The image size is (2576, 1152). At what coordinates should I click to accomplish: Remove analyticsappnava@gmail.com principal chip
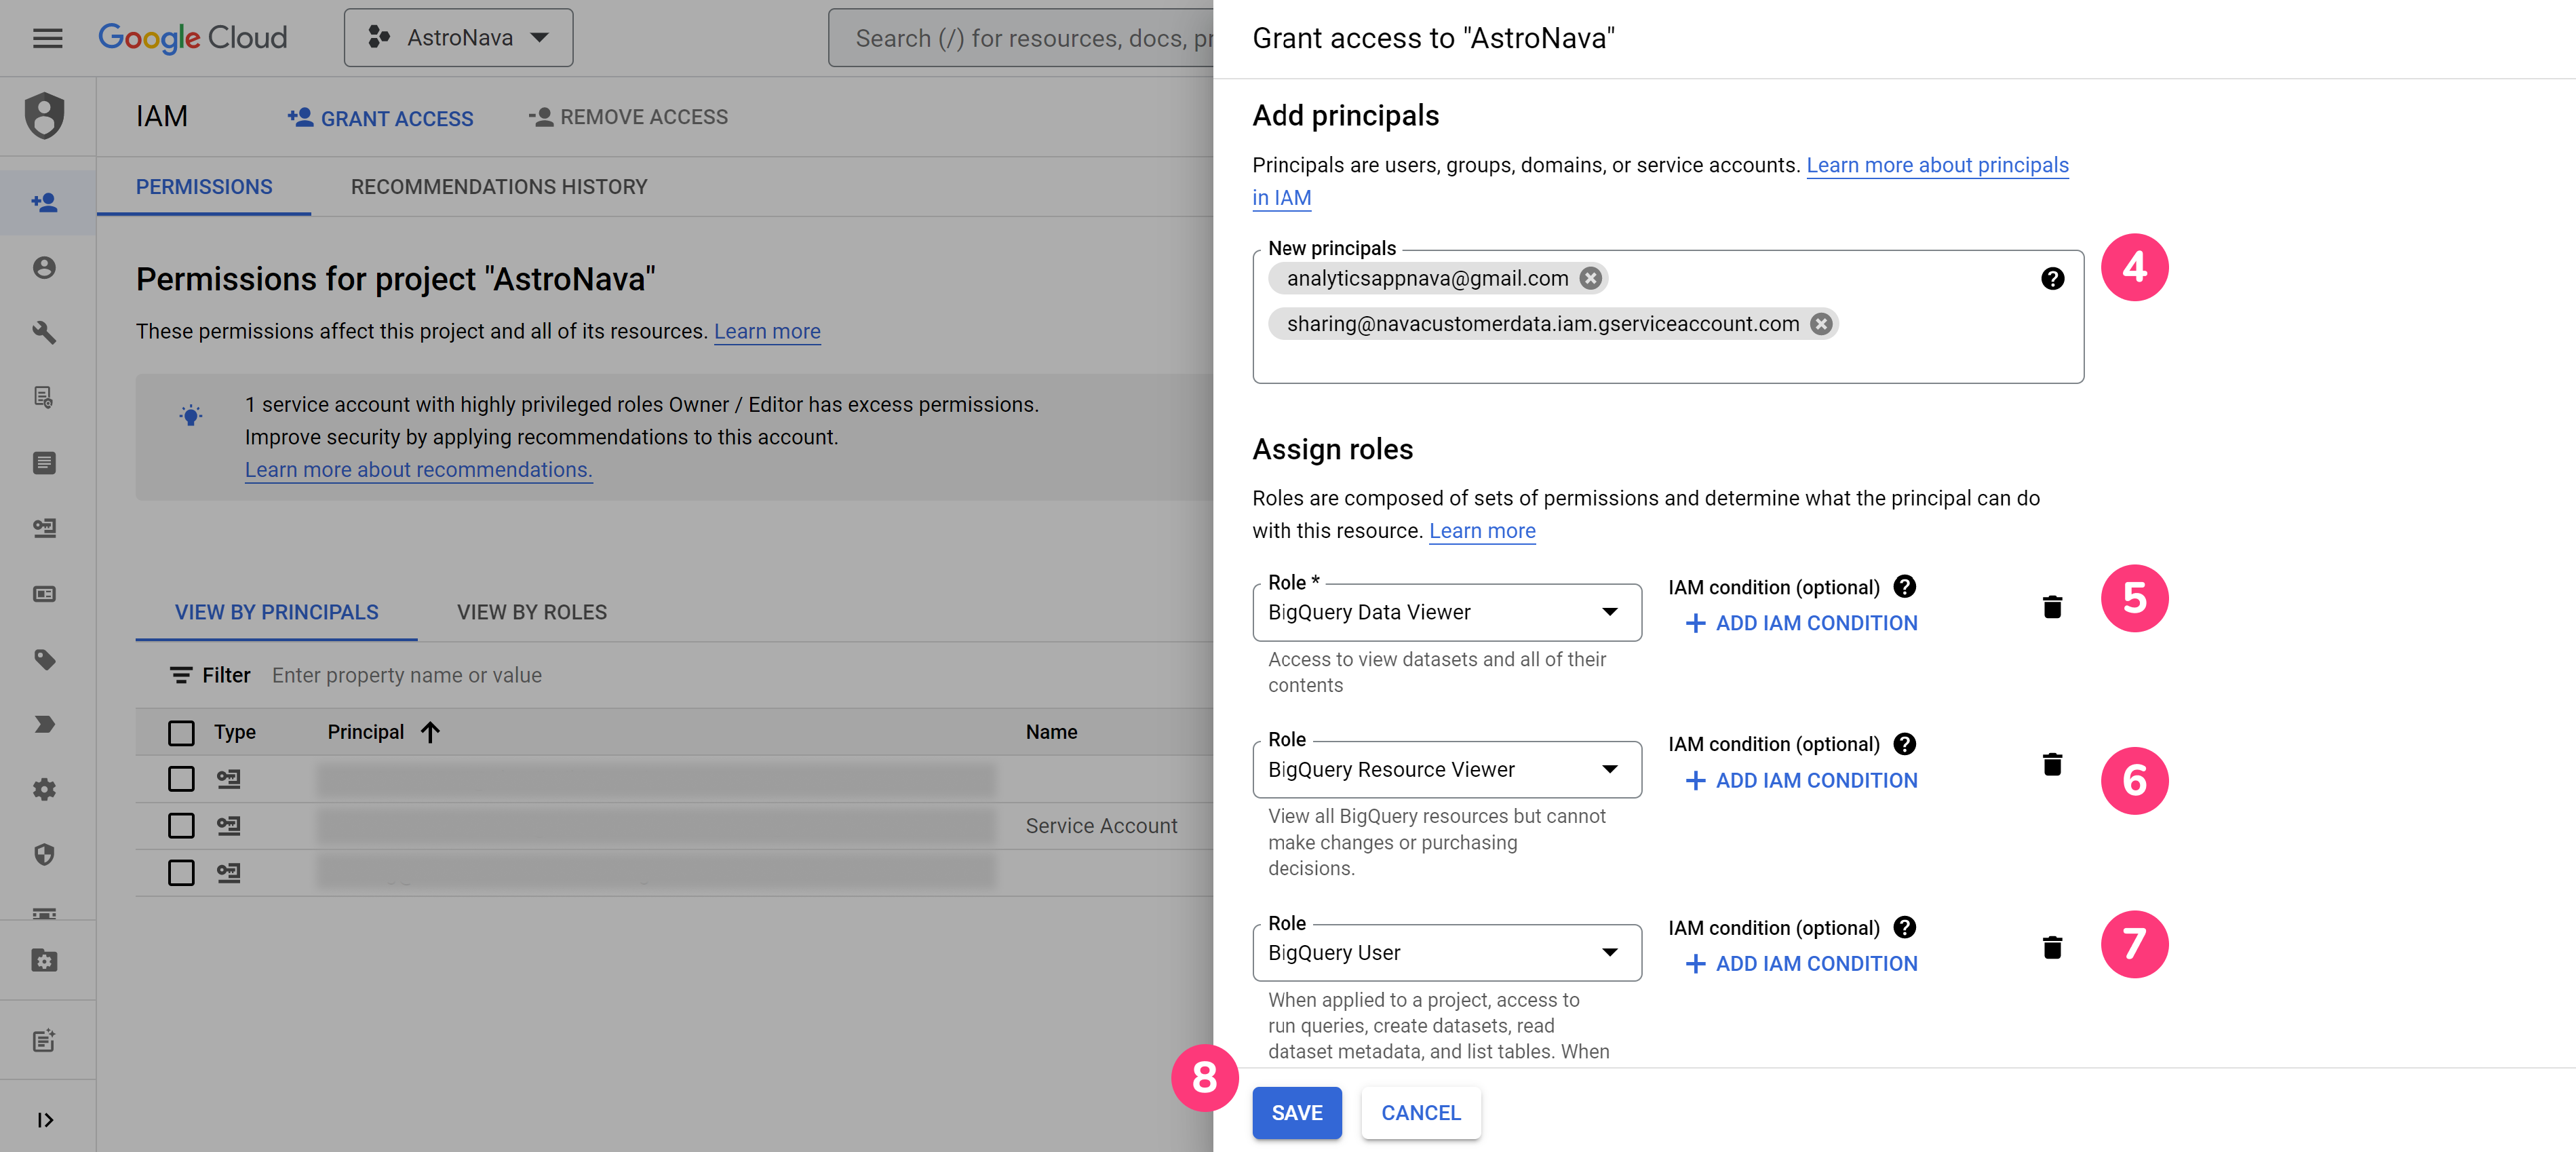(x=1591, y=279)
